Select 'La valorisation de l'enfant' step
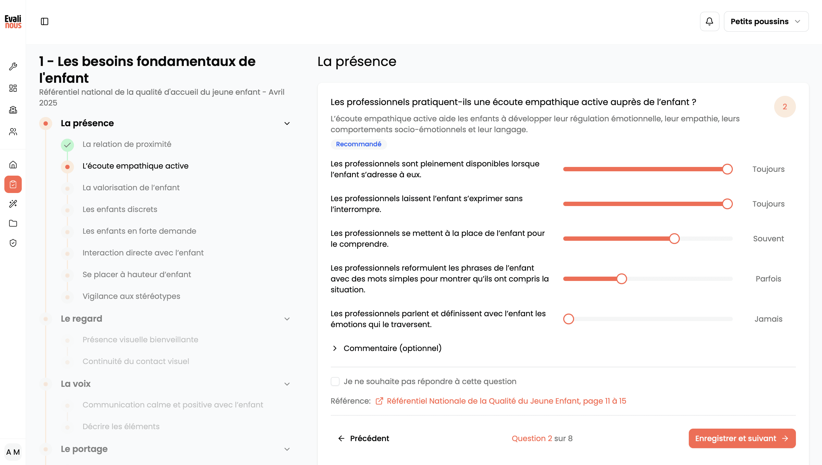Image resolution: width=822 pixels, height=465 pixels. tap(131, 188)
